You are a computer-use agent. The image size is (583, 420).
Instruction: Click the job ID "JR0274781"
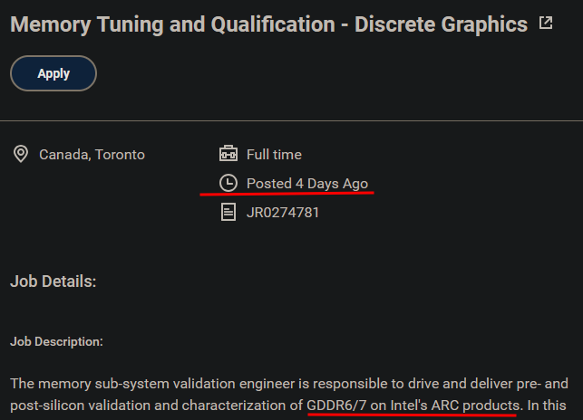coord(283,213)
